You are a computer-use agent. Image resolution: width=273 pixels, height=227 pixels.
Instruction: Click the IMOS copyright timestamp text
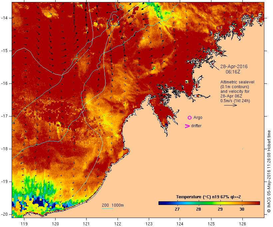[269, 171]
